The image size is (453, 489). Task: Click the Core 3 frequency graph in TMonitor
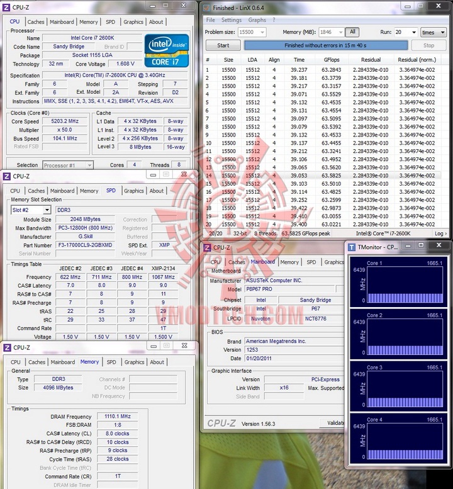tap(405, 389)
